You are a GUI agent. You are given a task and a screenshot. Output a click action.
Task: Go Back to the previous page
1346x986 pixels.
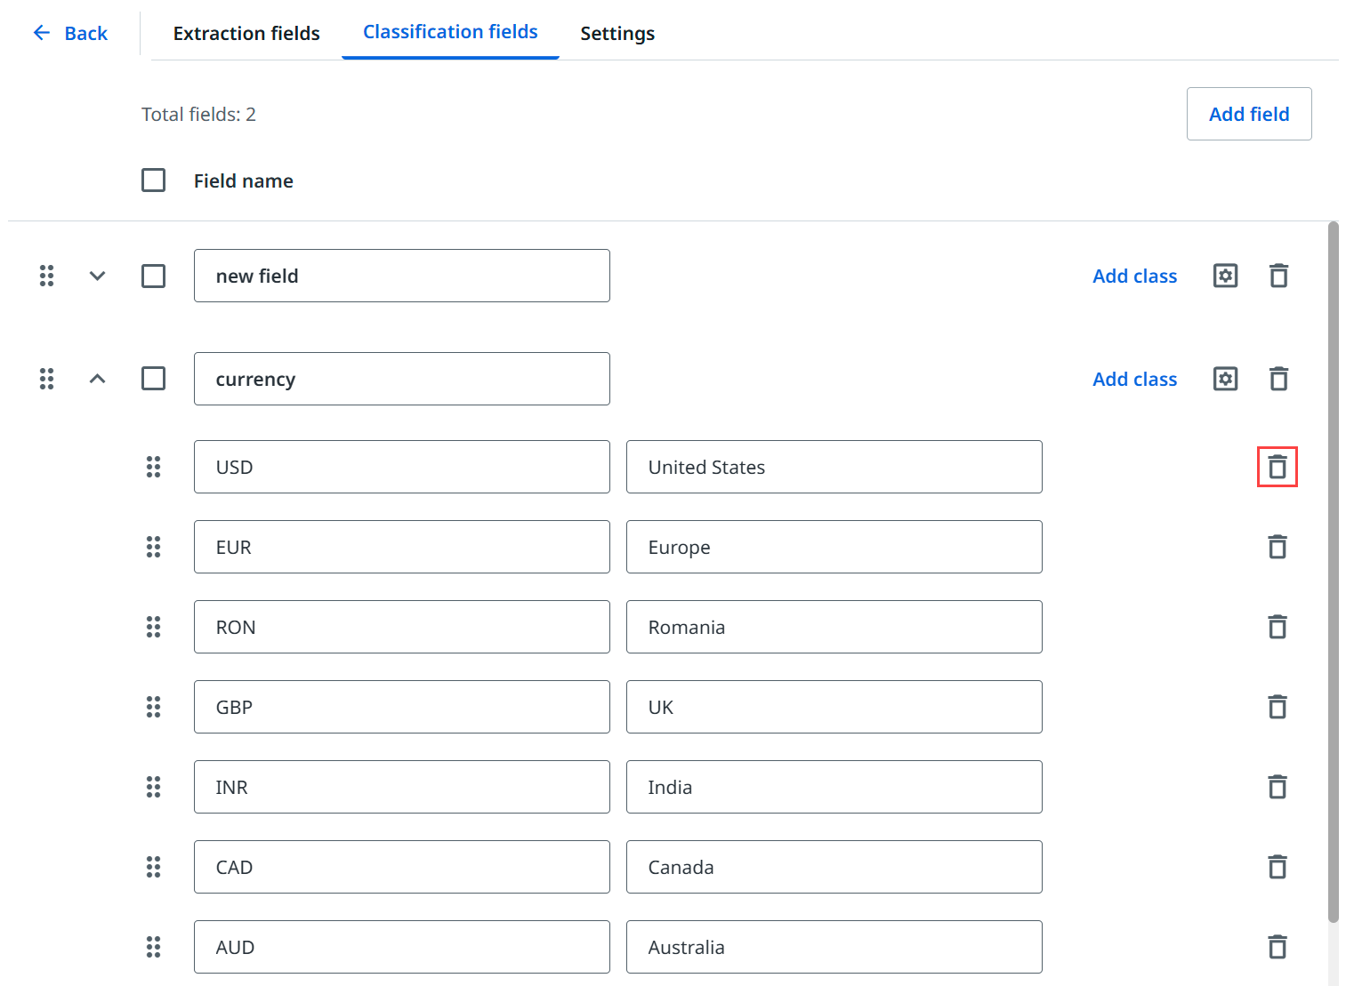[x=70, y=34]
